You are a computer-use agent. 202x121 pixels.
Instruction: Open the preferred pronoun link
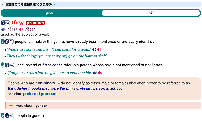pyautogui.click(x=40, y=94)
